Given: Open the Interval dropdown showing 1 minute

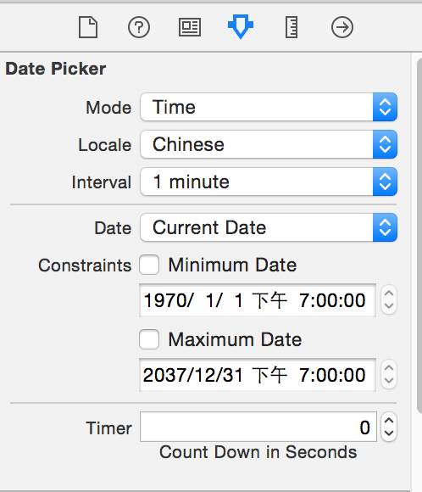Looking at the screenshot, I should click(x=269, y=182).
